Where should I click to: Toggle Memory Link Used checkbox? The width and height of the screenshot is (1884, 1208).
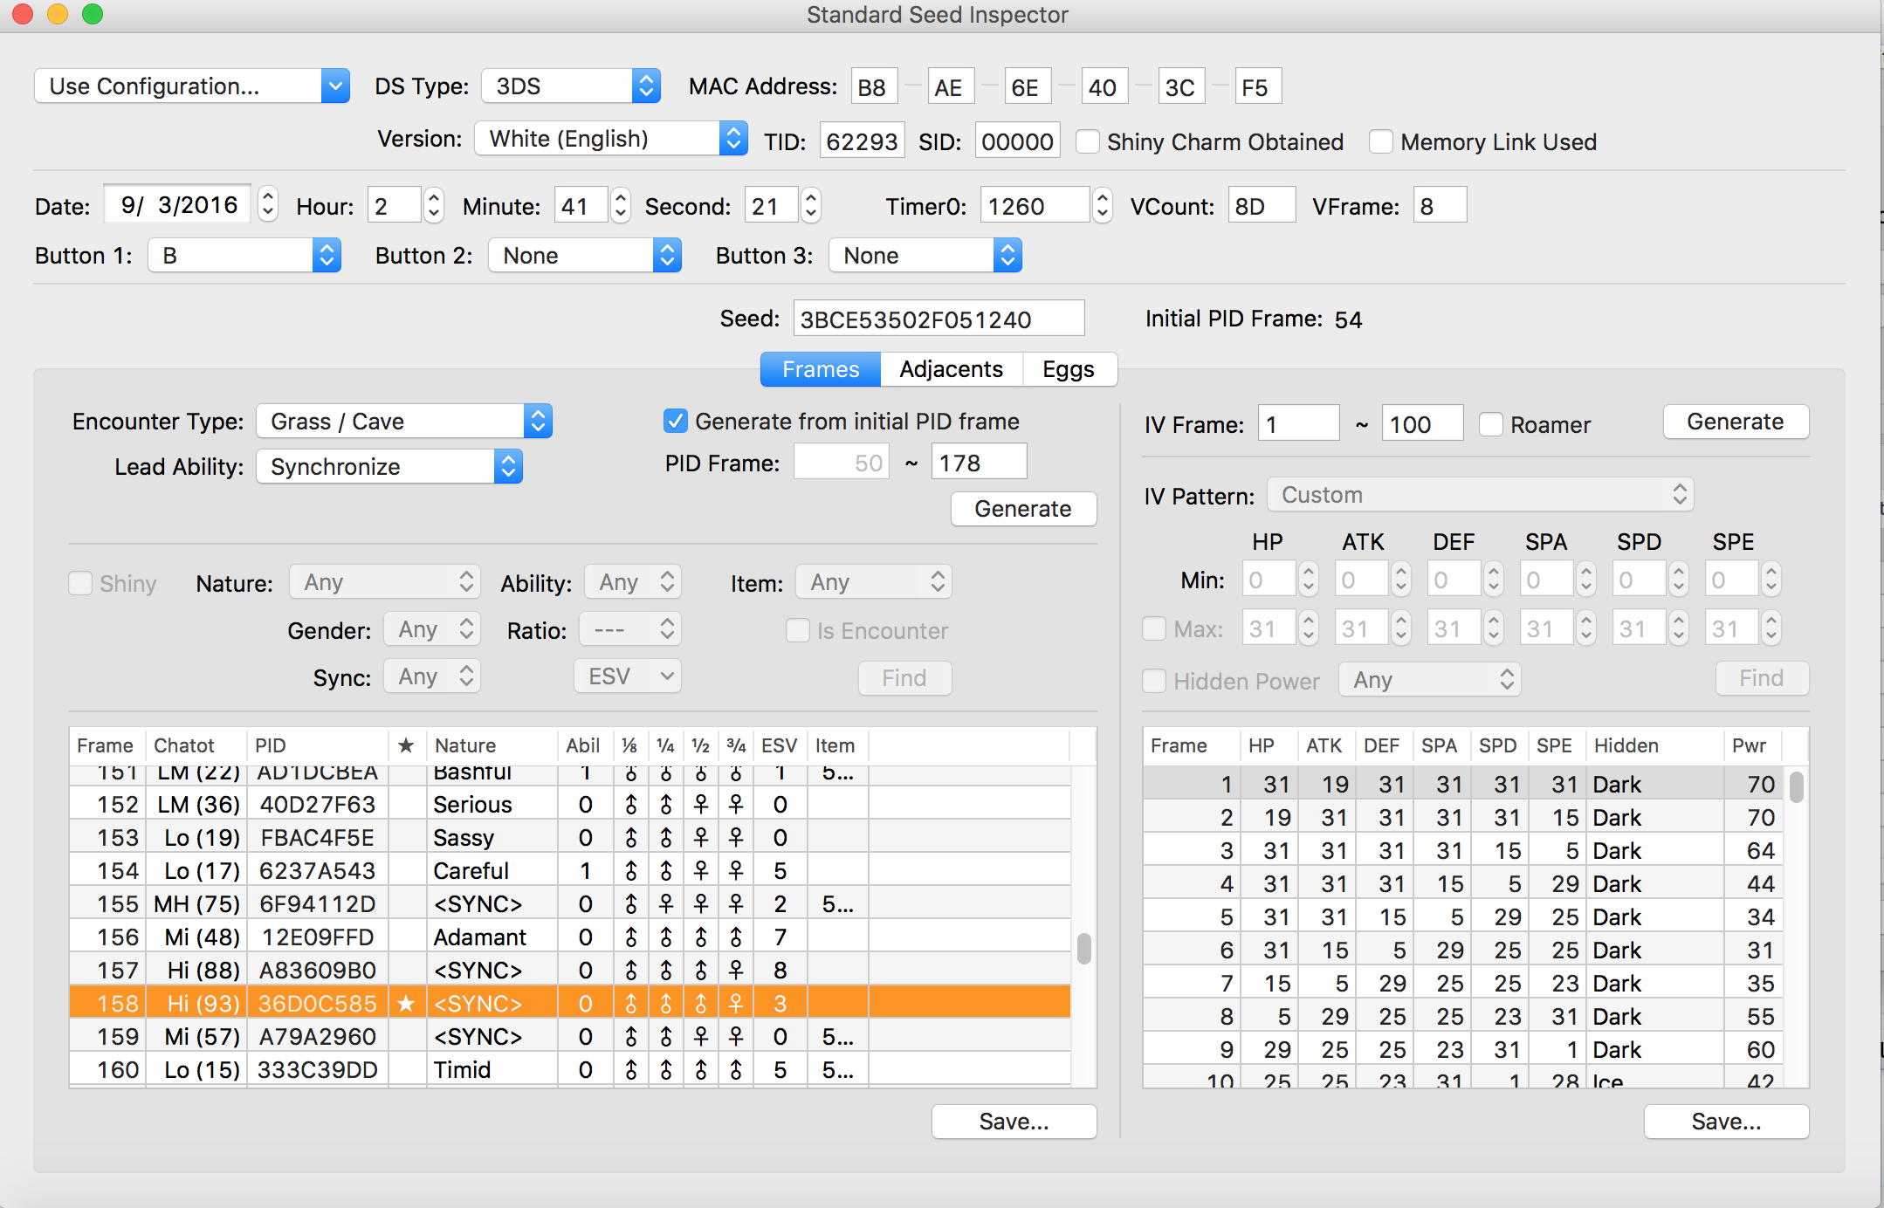click(x=1381, y=141)
